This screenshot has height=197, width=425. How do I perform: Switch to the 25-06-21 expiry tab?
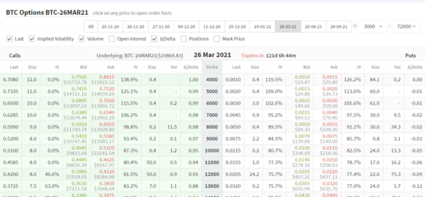point(313,27)
